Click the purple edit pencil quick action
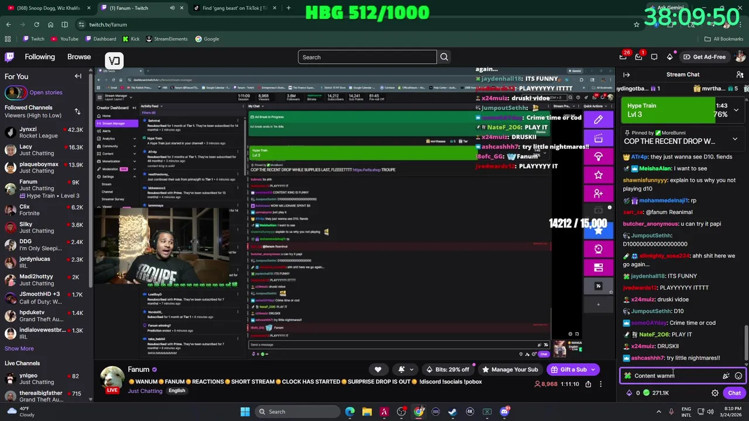 pos(598,120)
